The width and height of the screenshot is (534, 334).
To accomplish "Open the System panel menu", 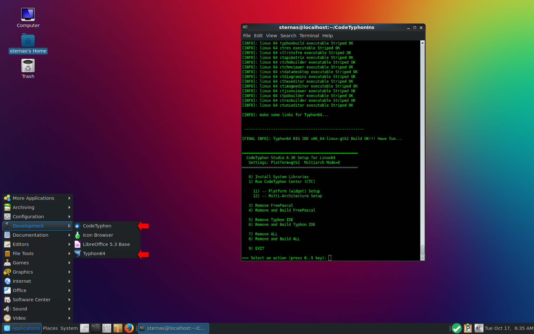I will (69, 328).
